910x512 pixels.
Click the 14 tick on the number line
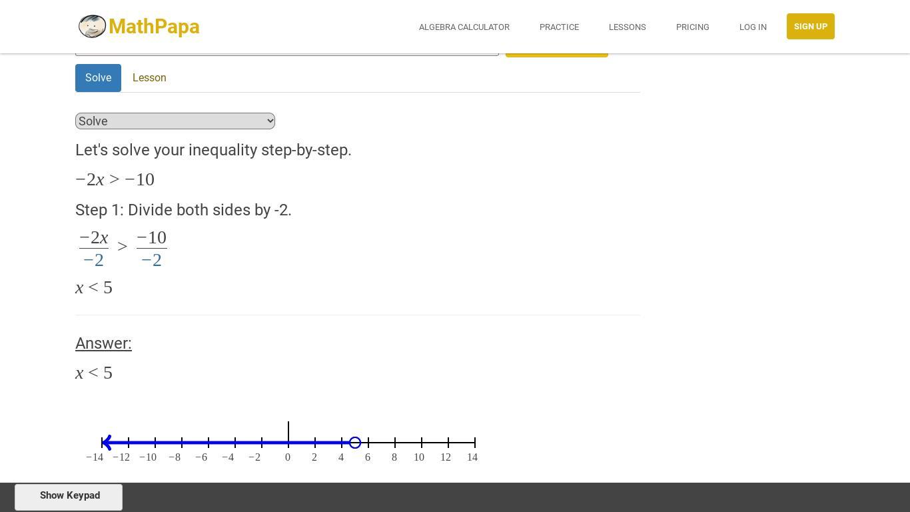point(472,457)
